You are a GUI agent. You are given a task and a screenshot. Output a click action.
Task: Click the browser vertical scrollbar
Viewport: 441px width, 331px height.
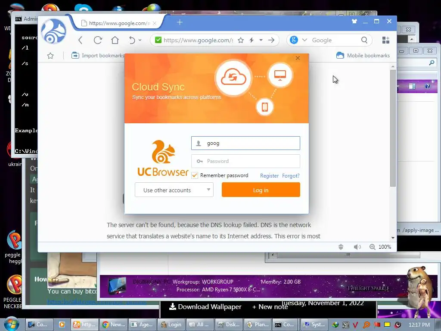pos(393,128)
